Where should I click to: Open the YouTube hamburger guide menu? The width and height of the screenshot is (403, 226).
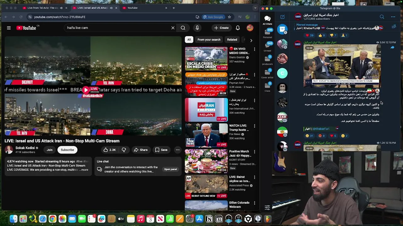pyautogui.click(x=9, y=28)
